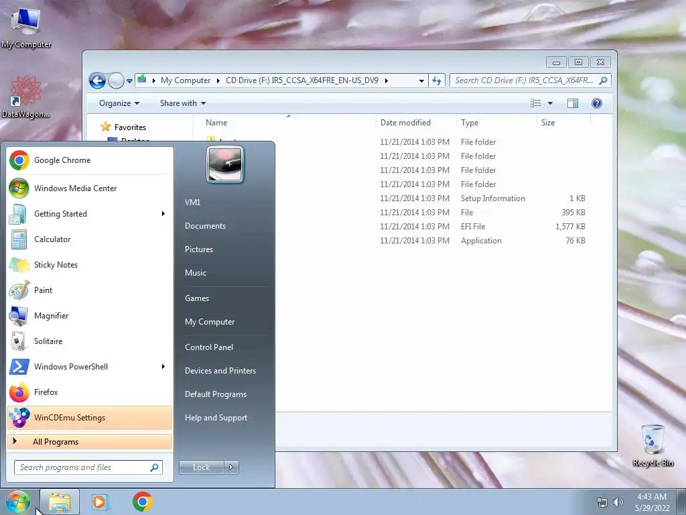
Task: Open the network icon in system tray
Action: pos(602,502)
